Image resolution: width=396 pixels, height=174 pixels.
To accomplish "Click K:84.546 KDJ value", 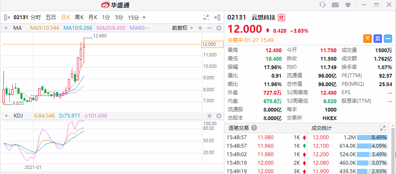I will pos(45,116).
